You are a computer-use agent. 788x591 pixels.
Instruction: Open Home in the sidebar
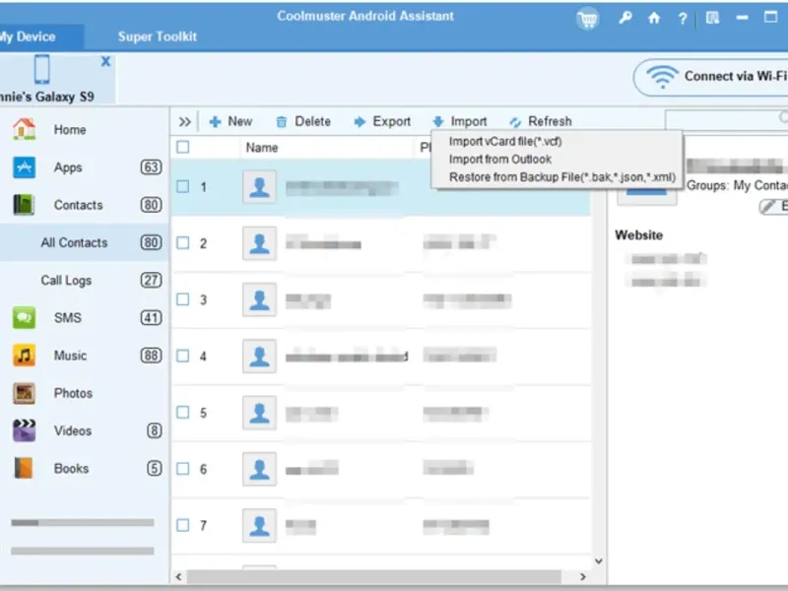click(70, 130)
